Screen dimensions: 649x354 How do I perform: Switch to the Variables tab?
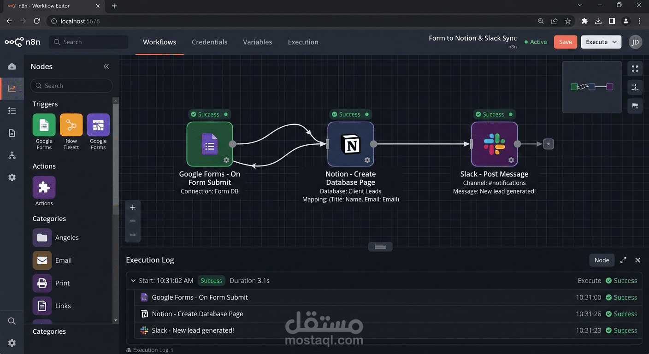pyautogui.click(x=258, y=42)
